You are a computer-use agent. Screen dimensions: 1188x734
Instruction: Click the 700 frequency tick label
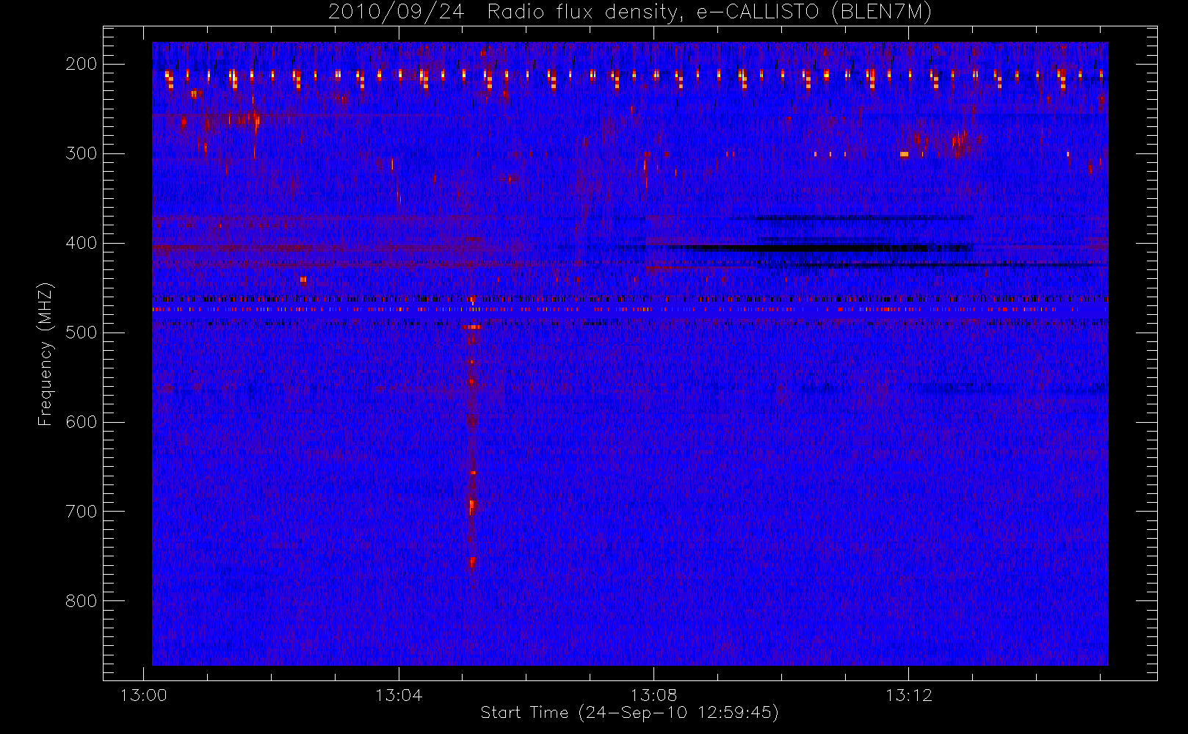82,512
